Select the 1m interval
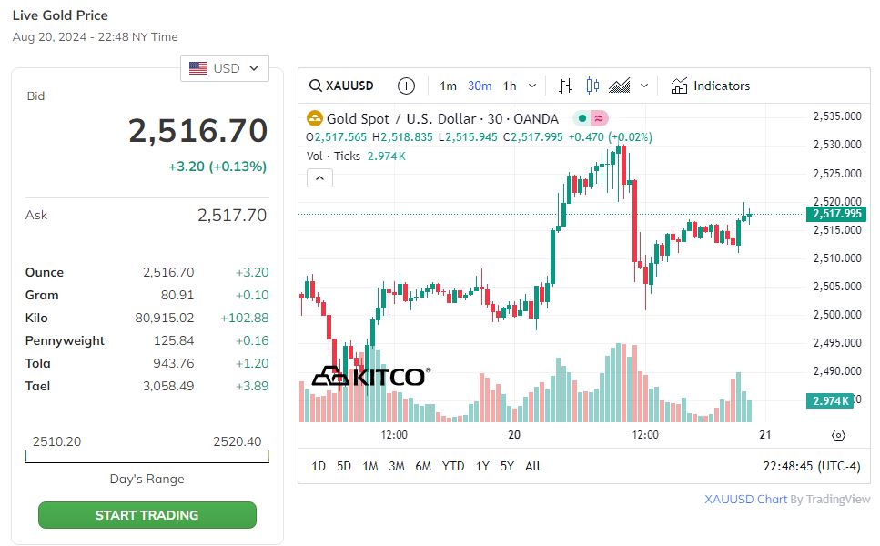This screenshot has width=880, height=546. [448, 86]
